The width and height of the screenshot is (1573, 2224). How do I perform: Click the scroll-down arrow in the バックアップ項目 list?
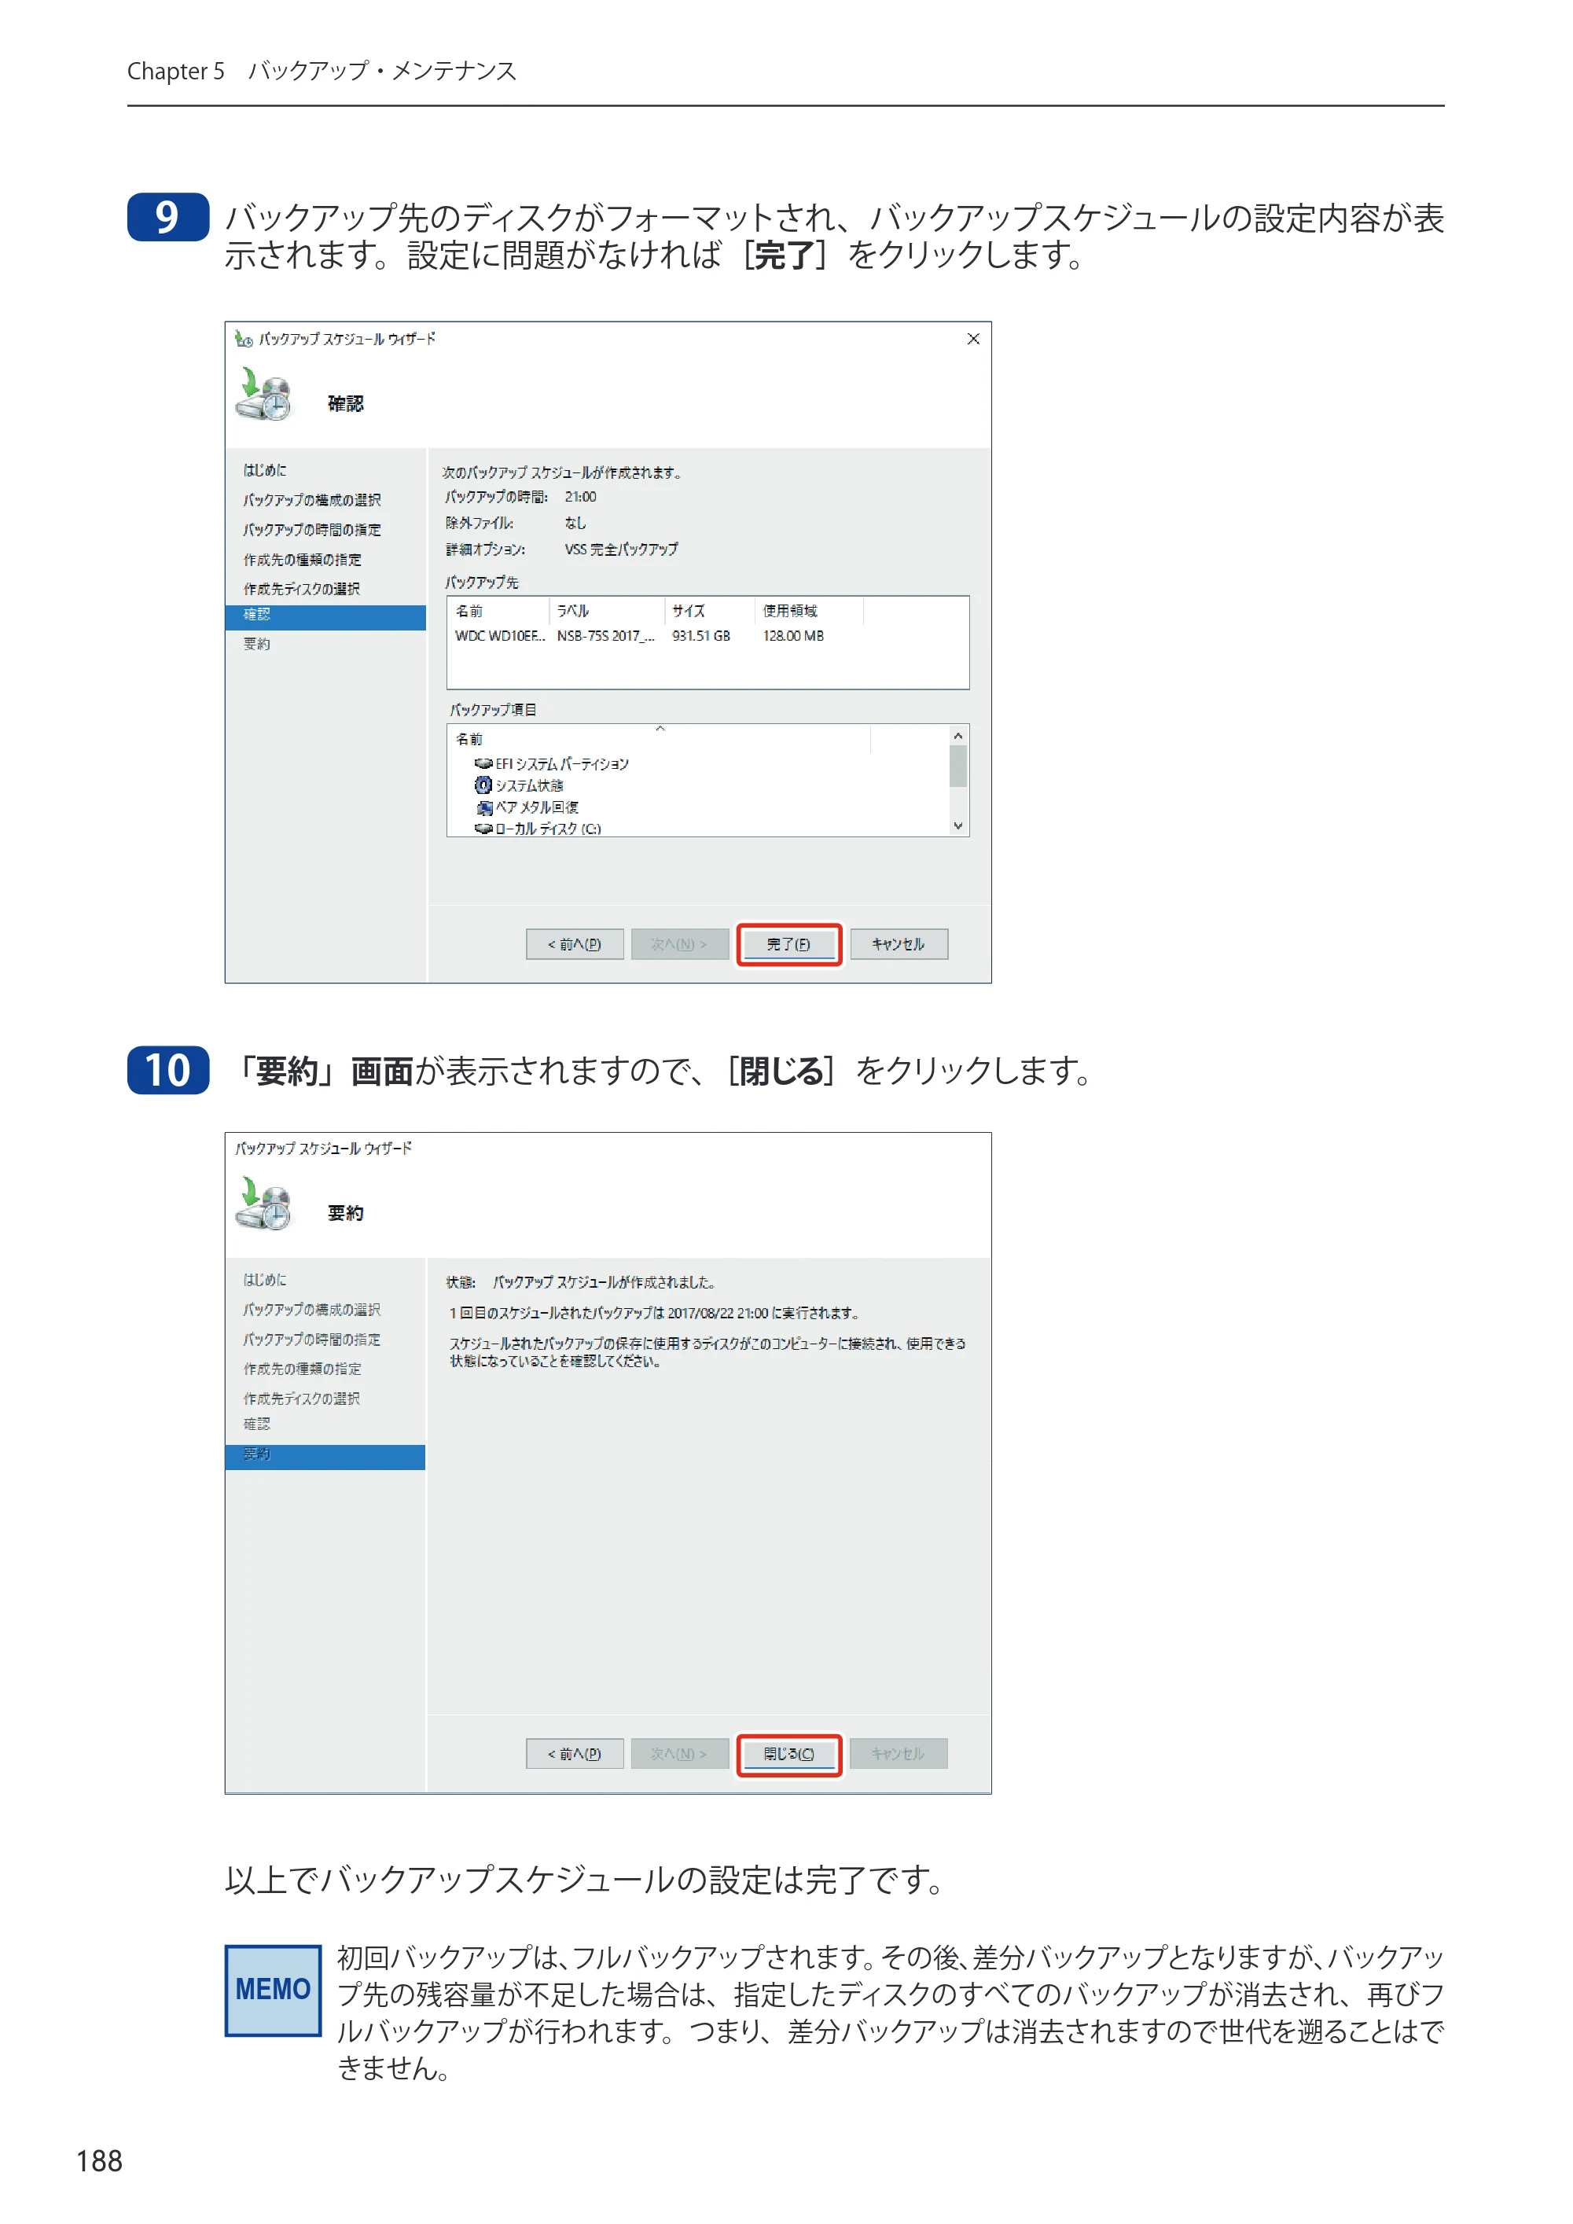tap(957, 826)
